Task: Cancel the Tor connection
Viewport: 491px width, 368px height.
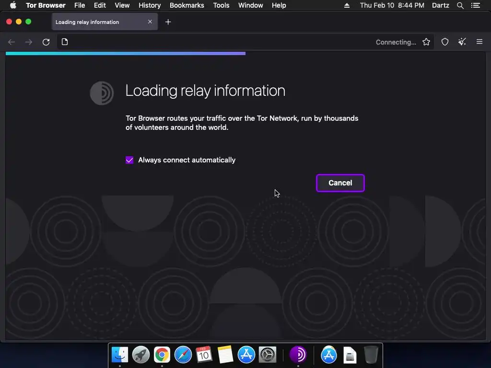Action: coord(340,183)
